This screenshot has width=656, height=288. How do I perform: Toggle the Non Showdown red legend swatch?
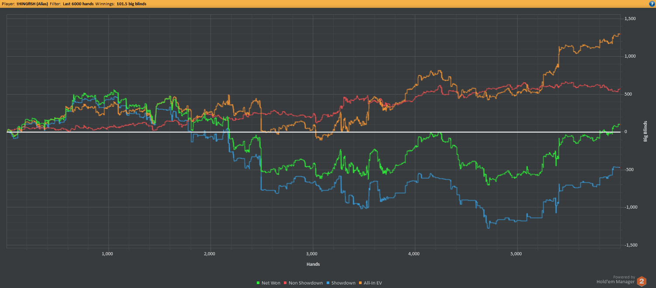click(286, 283)
